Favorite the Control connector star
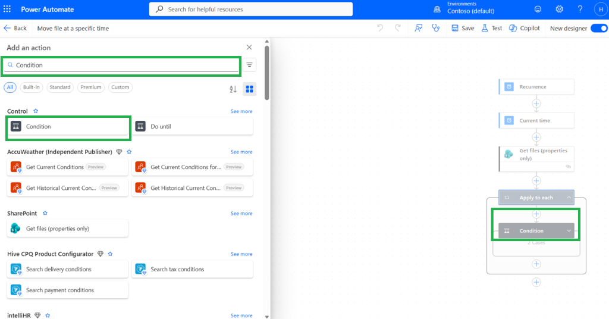609x319 pixels. tap(36, 111)
